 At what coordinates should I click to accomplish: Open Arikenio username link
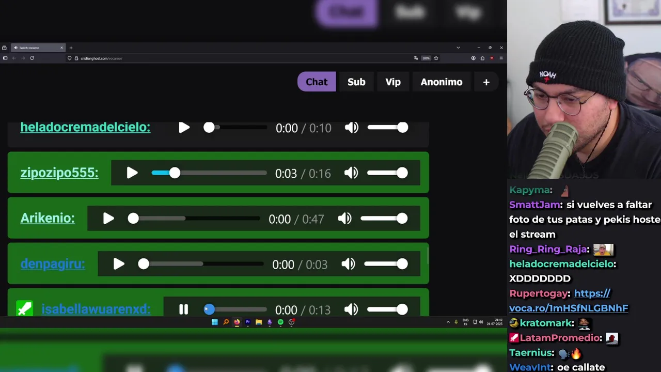48,218
